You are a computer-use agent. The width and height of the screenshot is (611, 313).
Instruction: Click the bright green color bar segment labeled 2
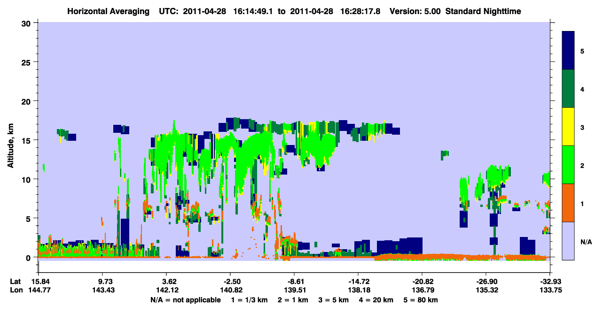[568, 165]
